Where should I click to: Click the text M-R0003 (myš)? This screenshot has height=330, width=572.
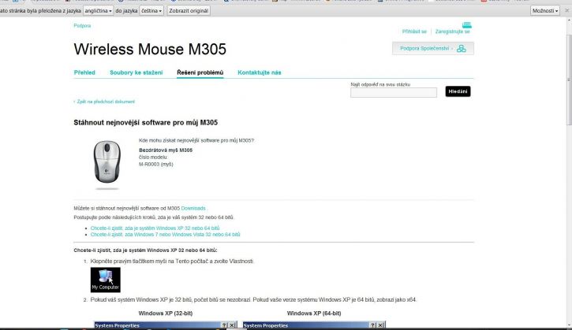pos(156,165)
